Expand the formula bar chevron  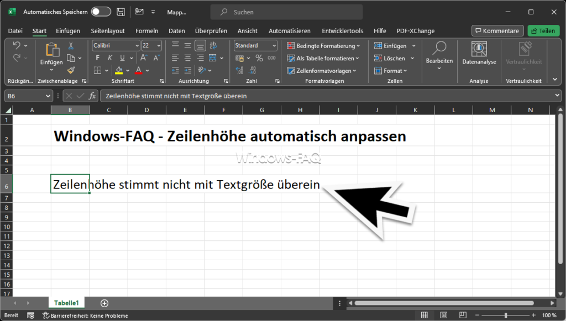click(x=558, y=95)
